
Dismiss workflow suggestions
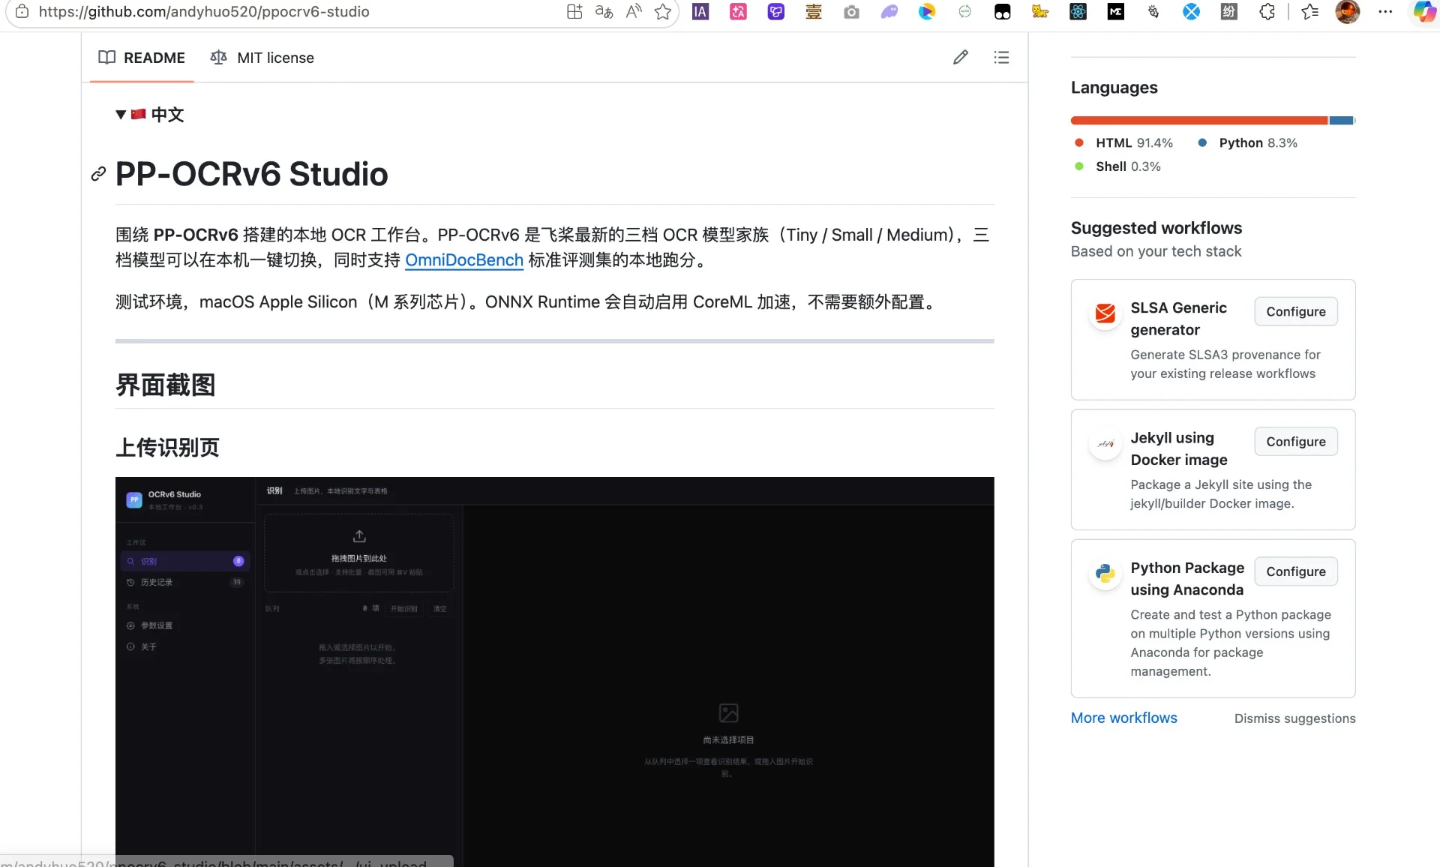tap(1295, 718)
